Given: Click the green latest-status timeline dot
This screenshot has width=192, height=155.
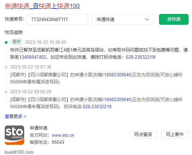Looking at the screenshot, I should pos(6,42).
